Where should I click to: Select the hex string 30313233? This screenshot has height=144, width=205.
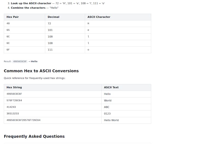pos(13,114)
